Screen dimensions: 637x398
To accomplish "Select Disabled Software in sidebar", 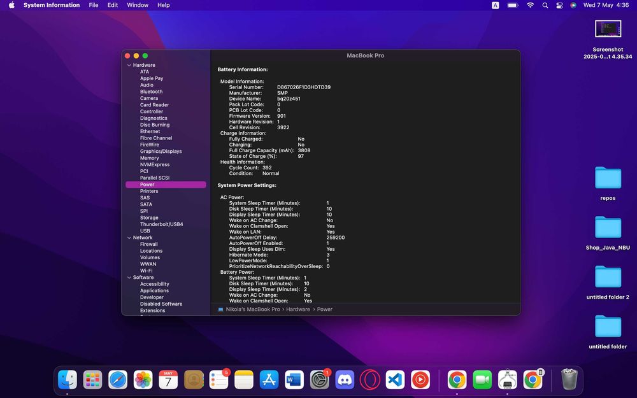I will (161, 304).
